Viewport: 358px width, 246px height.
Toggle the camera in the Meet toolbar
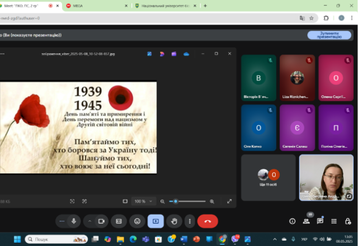point(102,221)
